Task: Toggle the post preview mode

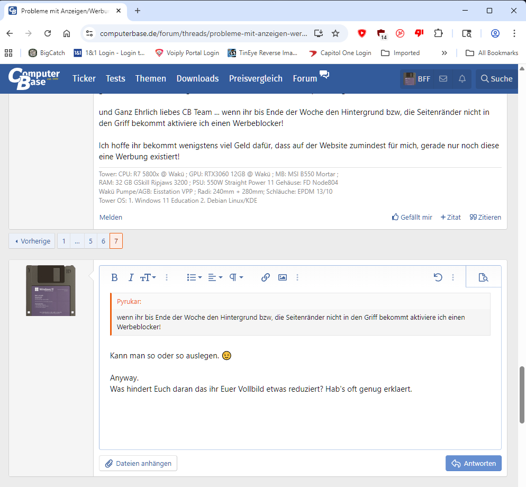Action: 483,277
